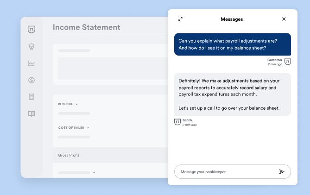
Task: Click the Message your bookkeeper field
Action: click(x=227, y=172)
